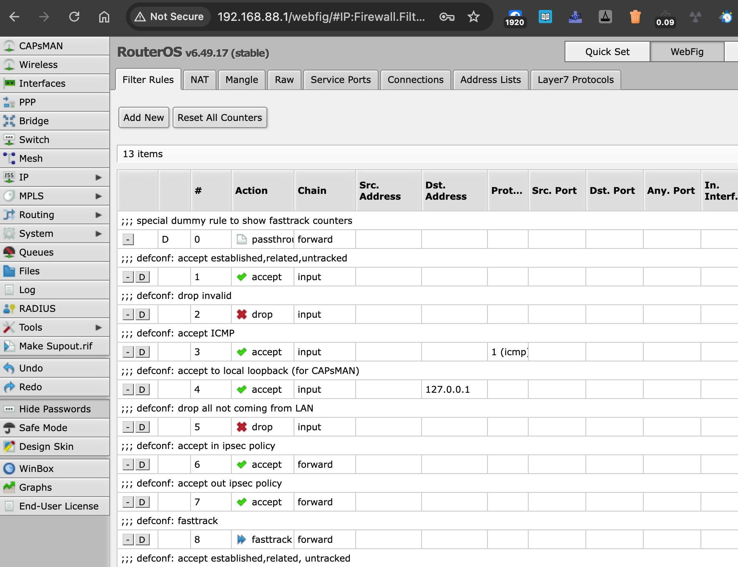This screenshot has width=738, height=567.
Task: Open the Connections tab
Action: click(416, 80)
